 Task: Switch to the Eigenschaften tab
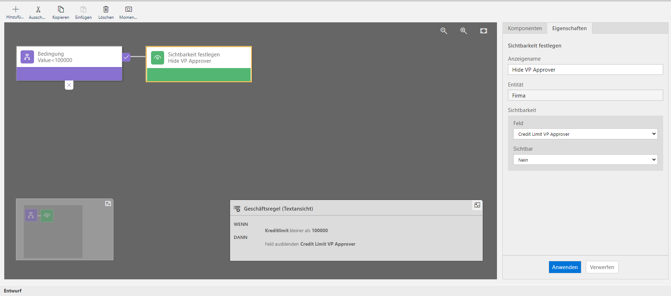569,28
